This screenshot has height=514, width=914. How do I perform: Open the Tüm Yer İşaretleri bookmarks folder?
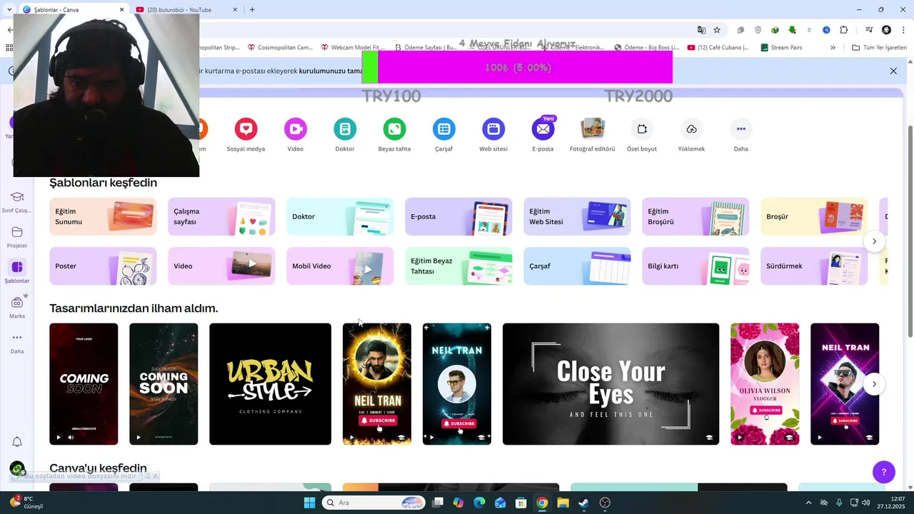[x=880, y=48]
